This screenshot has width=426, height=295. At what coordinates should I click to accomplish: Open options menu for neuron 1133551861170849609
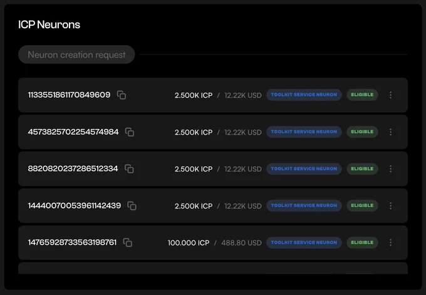390,95
